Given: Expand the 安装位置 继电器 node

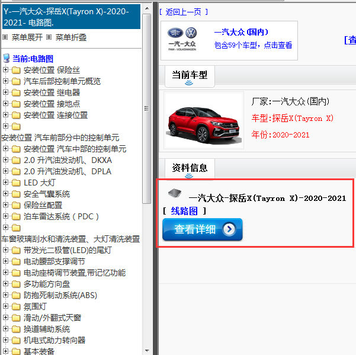Looking at the screenshot, I should coord(6,92).
